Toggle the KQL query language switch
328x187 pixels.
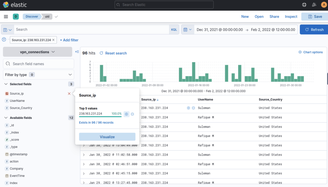point(174,30)
